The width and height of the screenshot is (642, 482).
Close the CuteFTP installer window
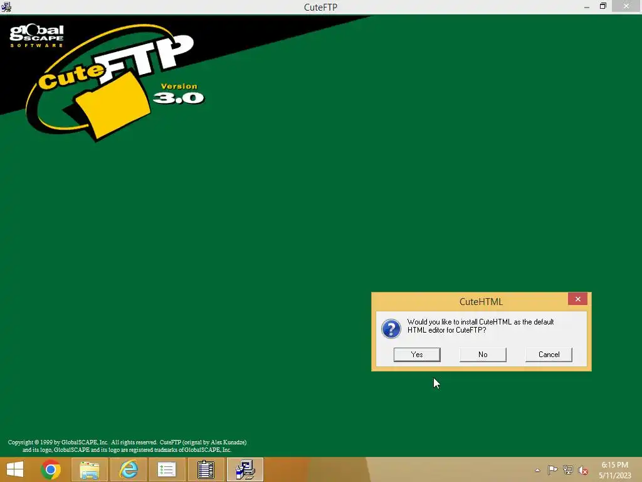click(x=626, y=6)
